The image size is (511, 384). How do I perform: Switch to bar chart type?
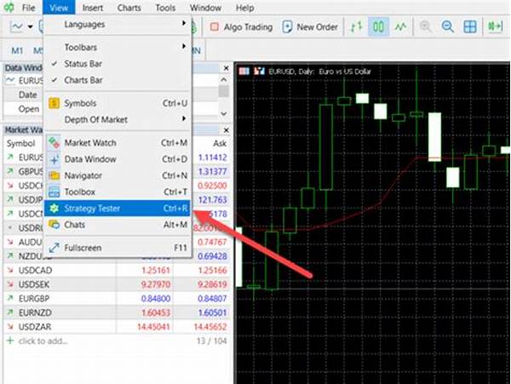356,26
